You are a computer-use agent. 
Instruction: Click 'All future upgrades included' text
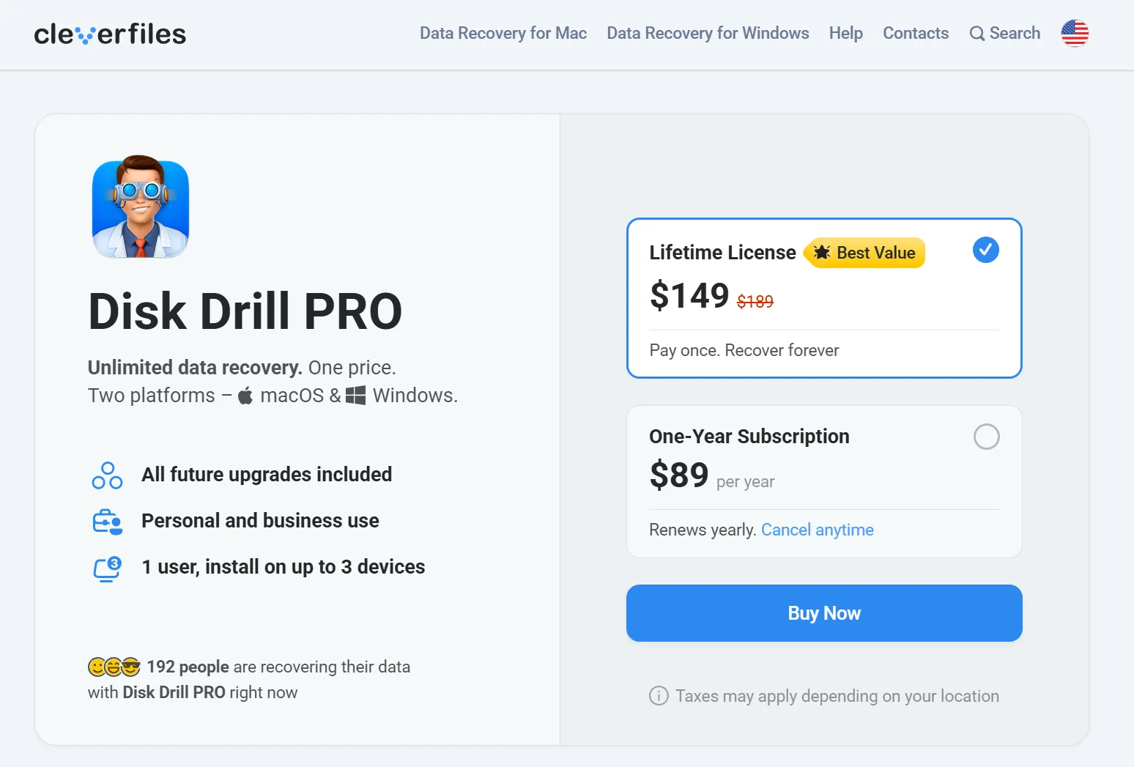point(267,475)
